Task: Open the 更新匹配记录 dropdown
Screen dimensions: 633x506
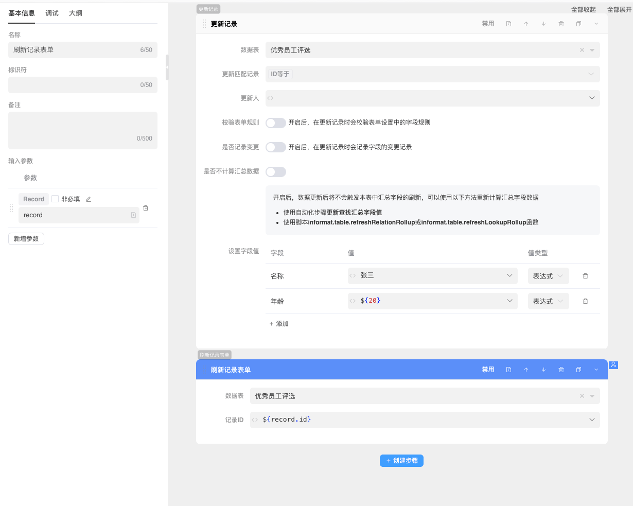Action: (432, 74)
